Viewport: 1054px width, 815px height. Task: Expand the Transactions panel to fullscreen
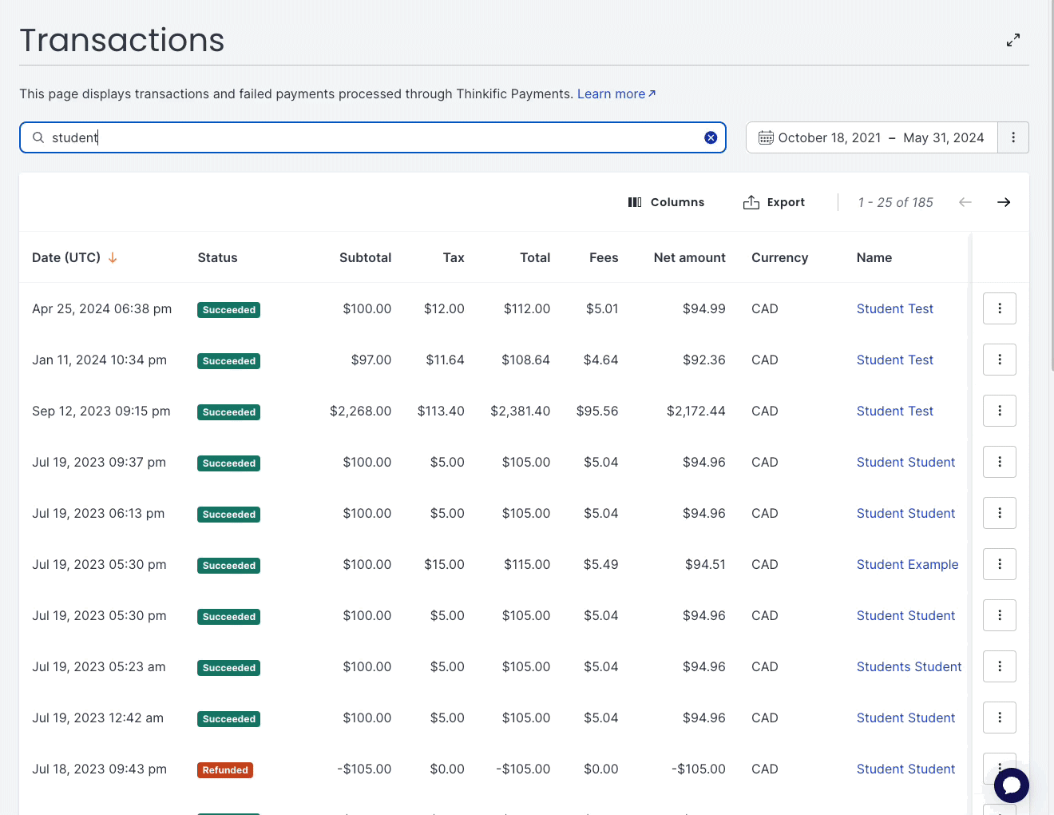click(1013, 40)
